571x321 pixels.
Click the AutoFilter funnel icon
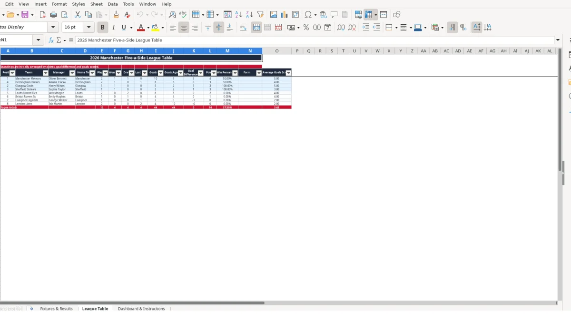coord(260,15)
